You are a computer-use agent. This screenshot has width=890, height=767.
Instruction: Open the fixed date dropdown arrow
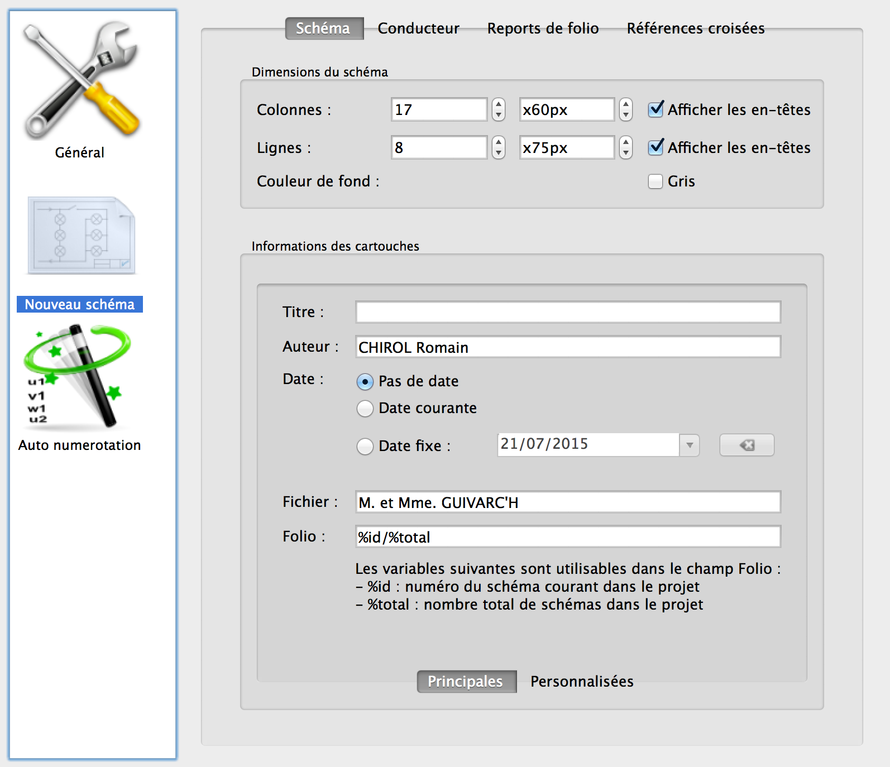click(x=690, y=445)
